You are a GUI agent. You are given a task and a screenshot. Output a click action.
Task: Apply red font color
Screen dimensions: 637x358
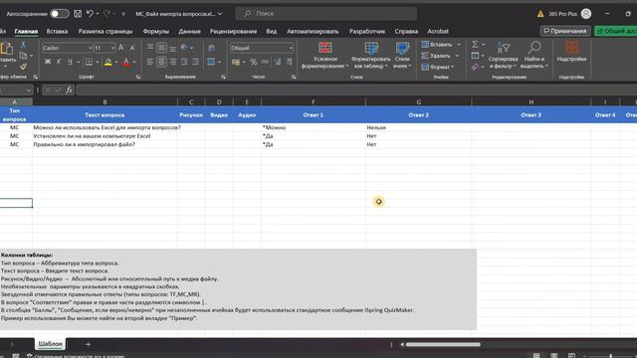tap(126, 62)
